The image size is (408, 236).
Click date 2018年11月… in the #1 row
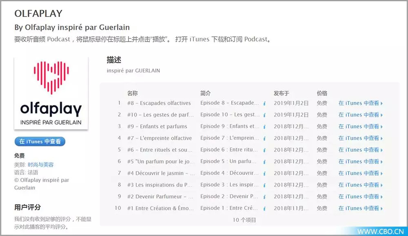coord(291,208)
